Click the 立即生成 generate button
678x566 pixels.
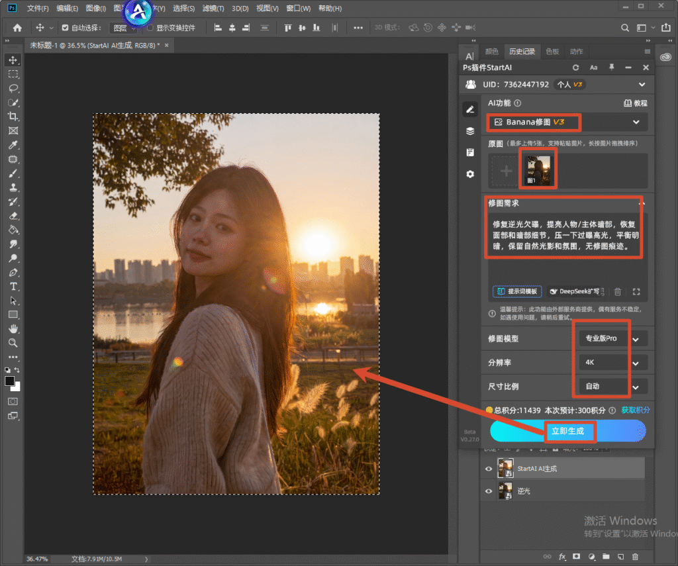click(567, 431)
